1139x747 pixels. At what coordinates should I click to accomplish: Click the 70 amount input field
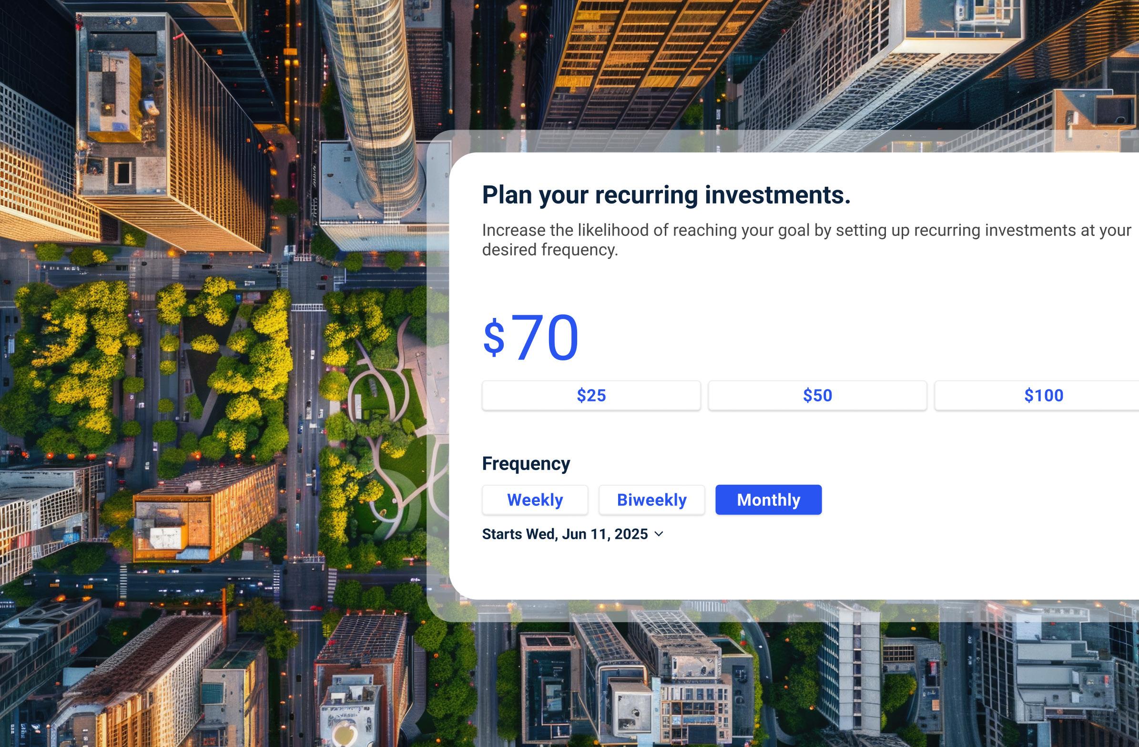tap(546, 338)
